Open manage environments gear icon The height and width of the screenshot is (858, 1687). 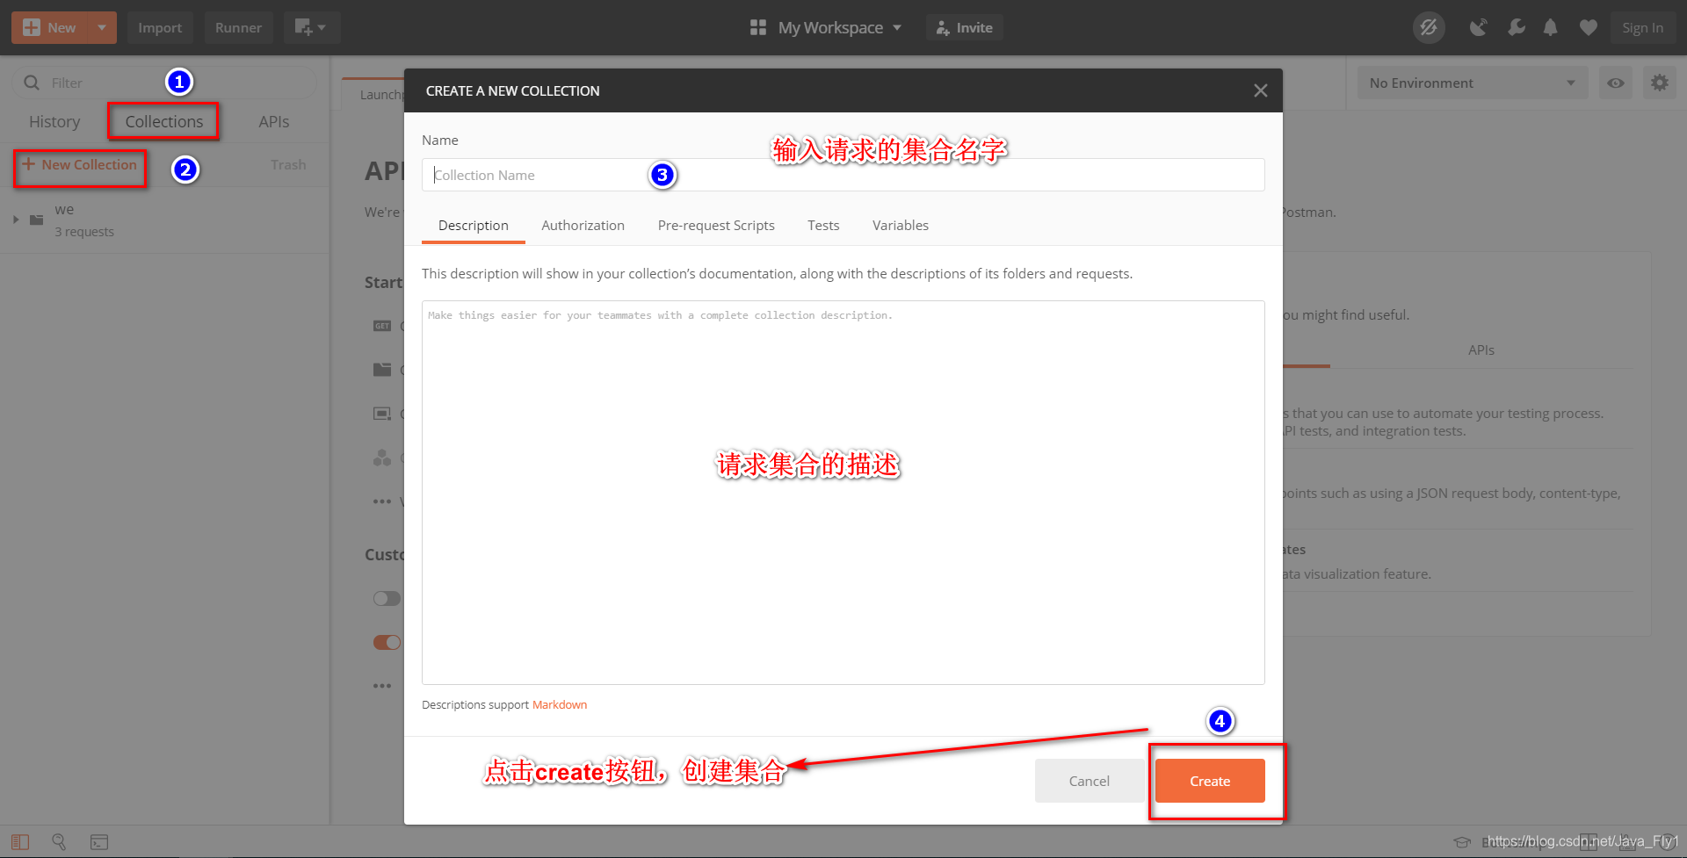coord(1659,83)
